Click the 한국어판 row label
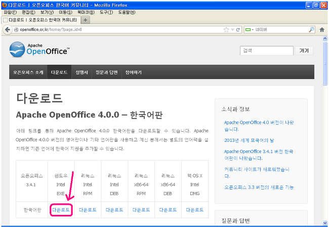Screen dimensions: 329x227 tap(32, 210)
